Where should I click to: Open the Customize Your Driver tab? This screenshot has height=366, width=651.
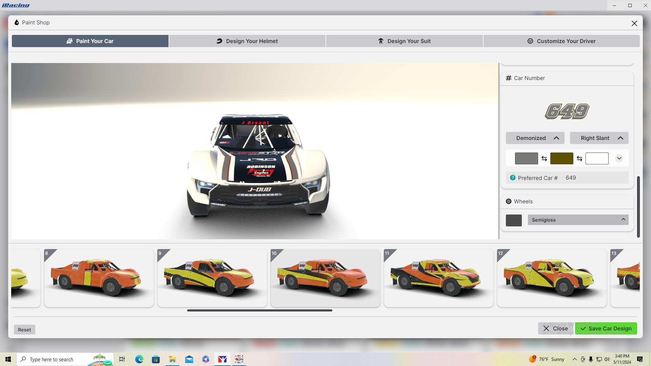pyautogui.click(x=561, y=41)
